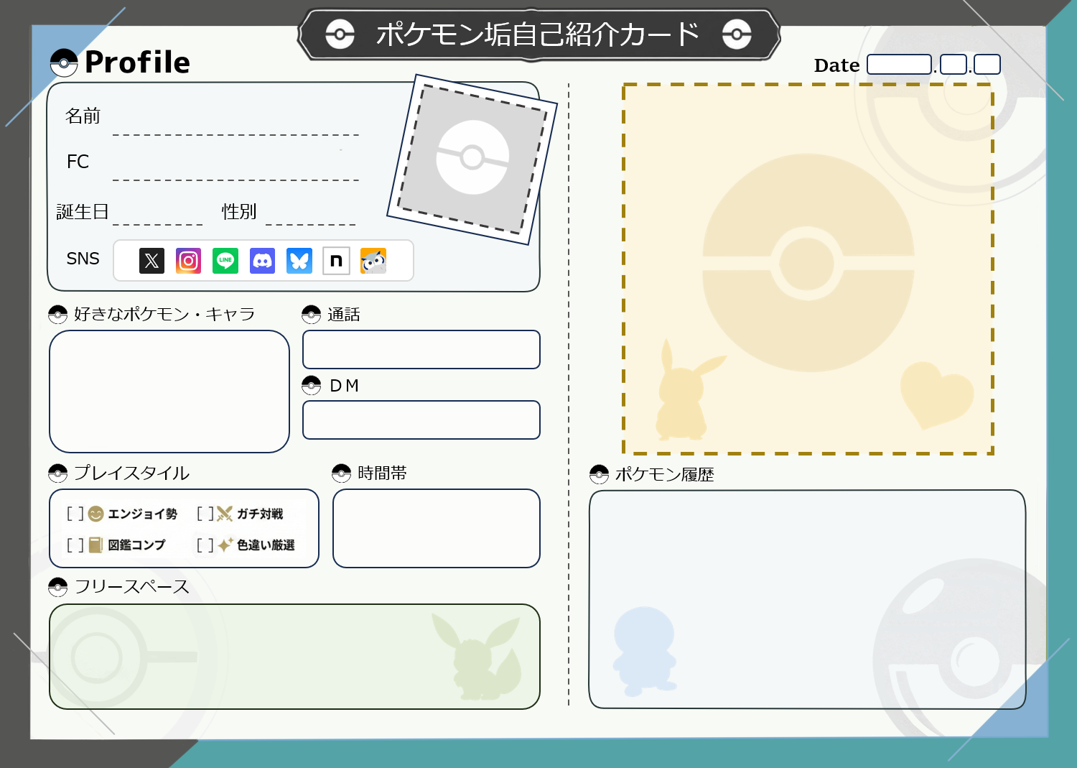Select the LINE SNS icon
Image resolution: width=1077 pixels, height=768 pixels.
(x=225, y=261)
